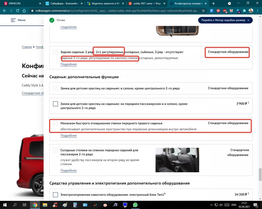262x209 pixels.
Task: Open the extension with badge 13
Action: [x=238, y=11]
